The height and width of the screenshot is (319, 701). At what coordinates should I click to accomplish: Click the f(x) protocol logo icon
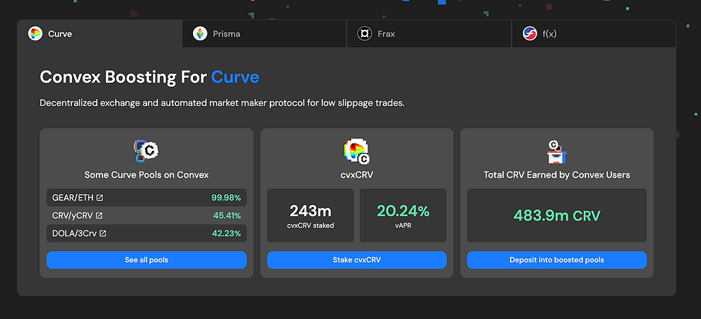(x=530, y=34)
